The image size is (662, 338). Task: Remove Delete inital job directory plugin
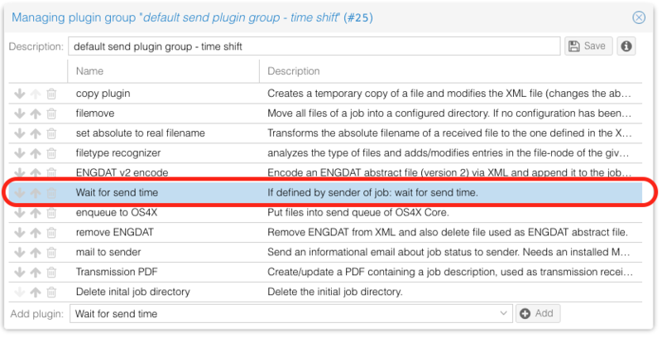point(51,292)
